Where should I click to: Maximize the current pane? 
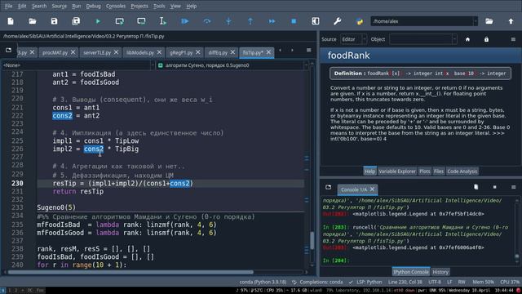316,21
